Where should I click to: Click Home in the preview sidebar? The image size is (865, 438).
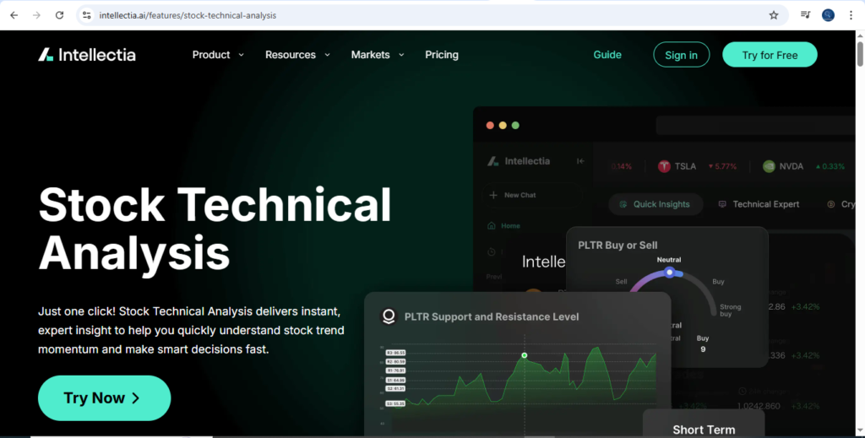(x=504, y=226)
